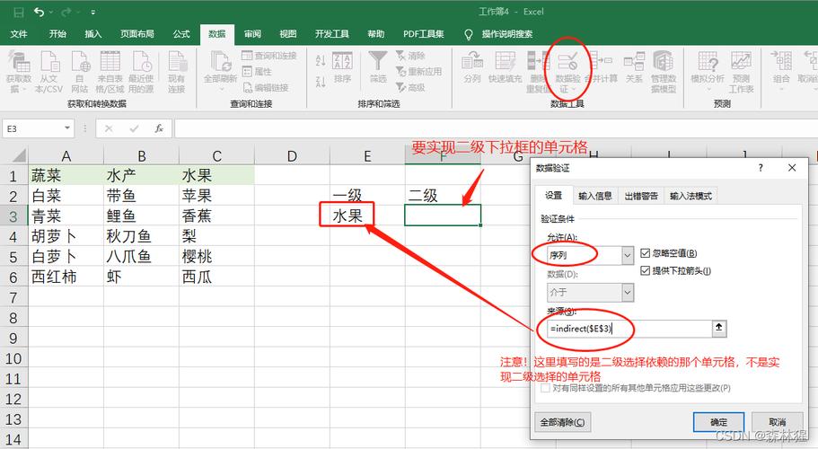Click 管理数据模型 icon
The height and width of the screenshot is (449, 818).
coord(663,72)
